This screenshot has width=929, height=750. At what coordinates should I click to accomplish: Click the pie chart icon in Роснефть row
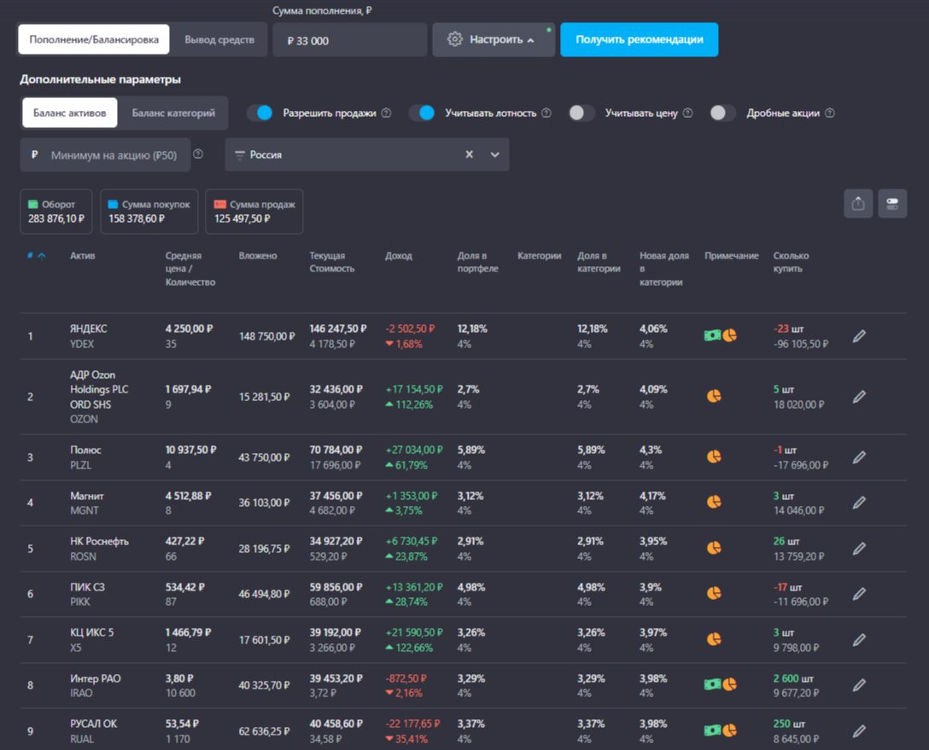tap(714, 548)
